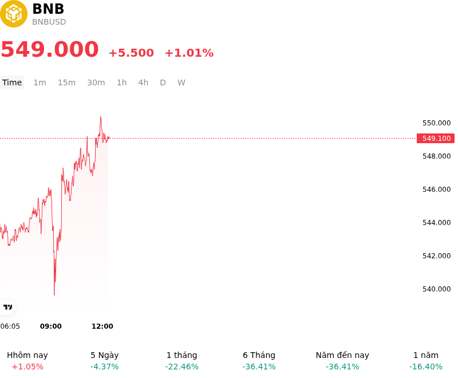Switch to the weekly W chart
Screen dimensions: 458x378
[x=181, y=82]
